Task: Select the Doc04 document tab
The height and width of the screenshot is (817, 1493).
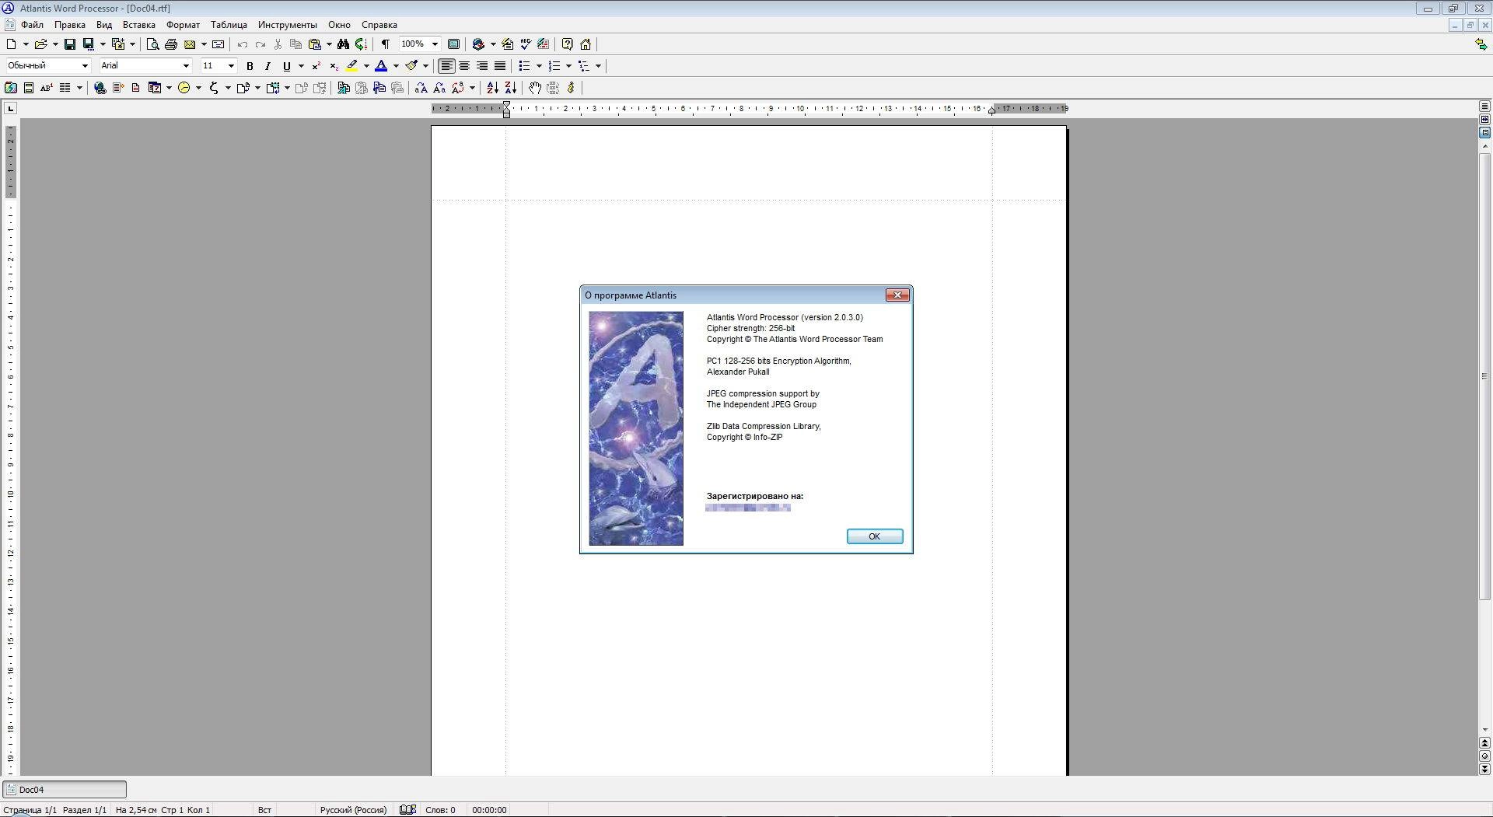Action: (65, 790)
